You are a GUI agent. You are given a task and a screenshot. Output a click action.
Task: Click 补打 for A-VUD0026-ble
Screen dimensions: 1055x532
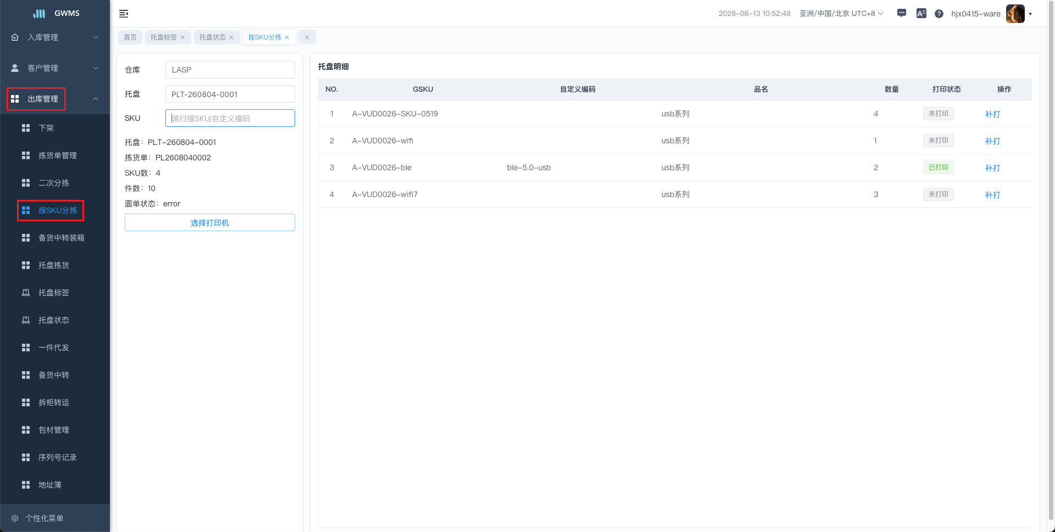click(x=992, y=168)
